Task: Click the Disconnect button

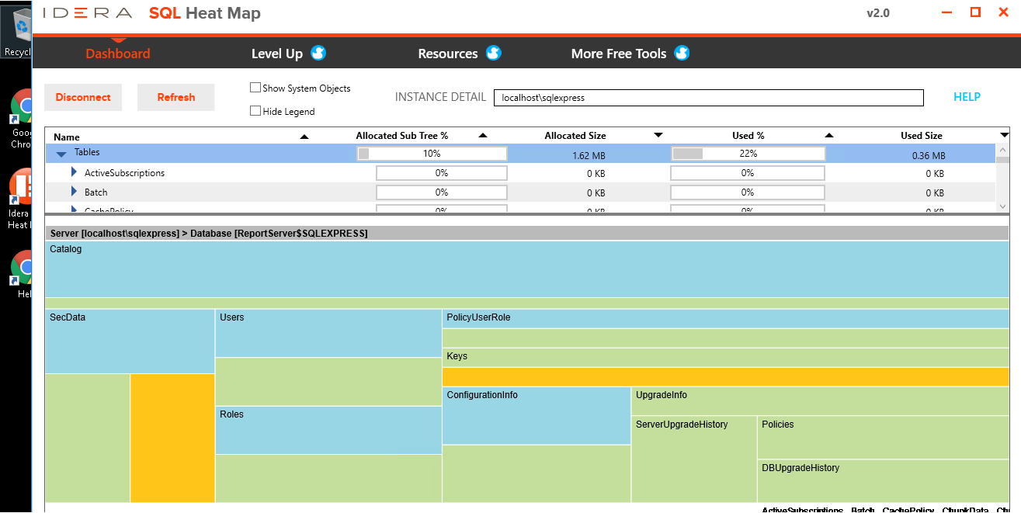Action: coord(83,97)
